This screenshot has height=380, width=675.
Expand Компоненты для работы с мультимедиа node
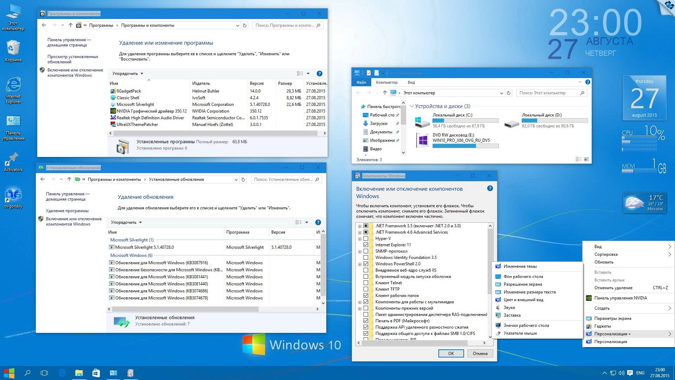pyautogui.click(x=360, y=302)
